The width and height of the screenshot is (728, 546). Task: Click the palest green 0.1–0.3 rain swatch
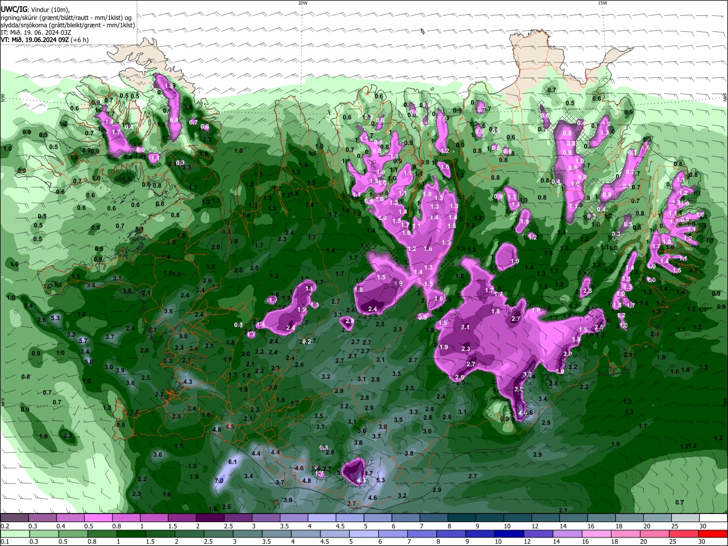(14, 534)
